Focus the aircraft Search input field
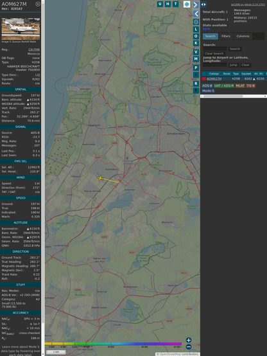The image size is (267, 356). pyautogui.click(x=215, y=49)
